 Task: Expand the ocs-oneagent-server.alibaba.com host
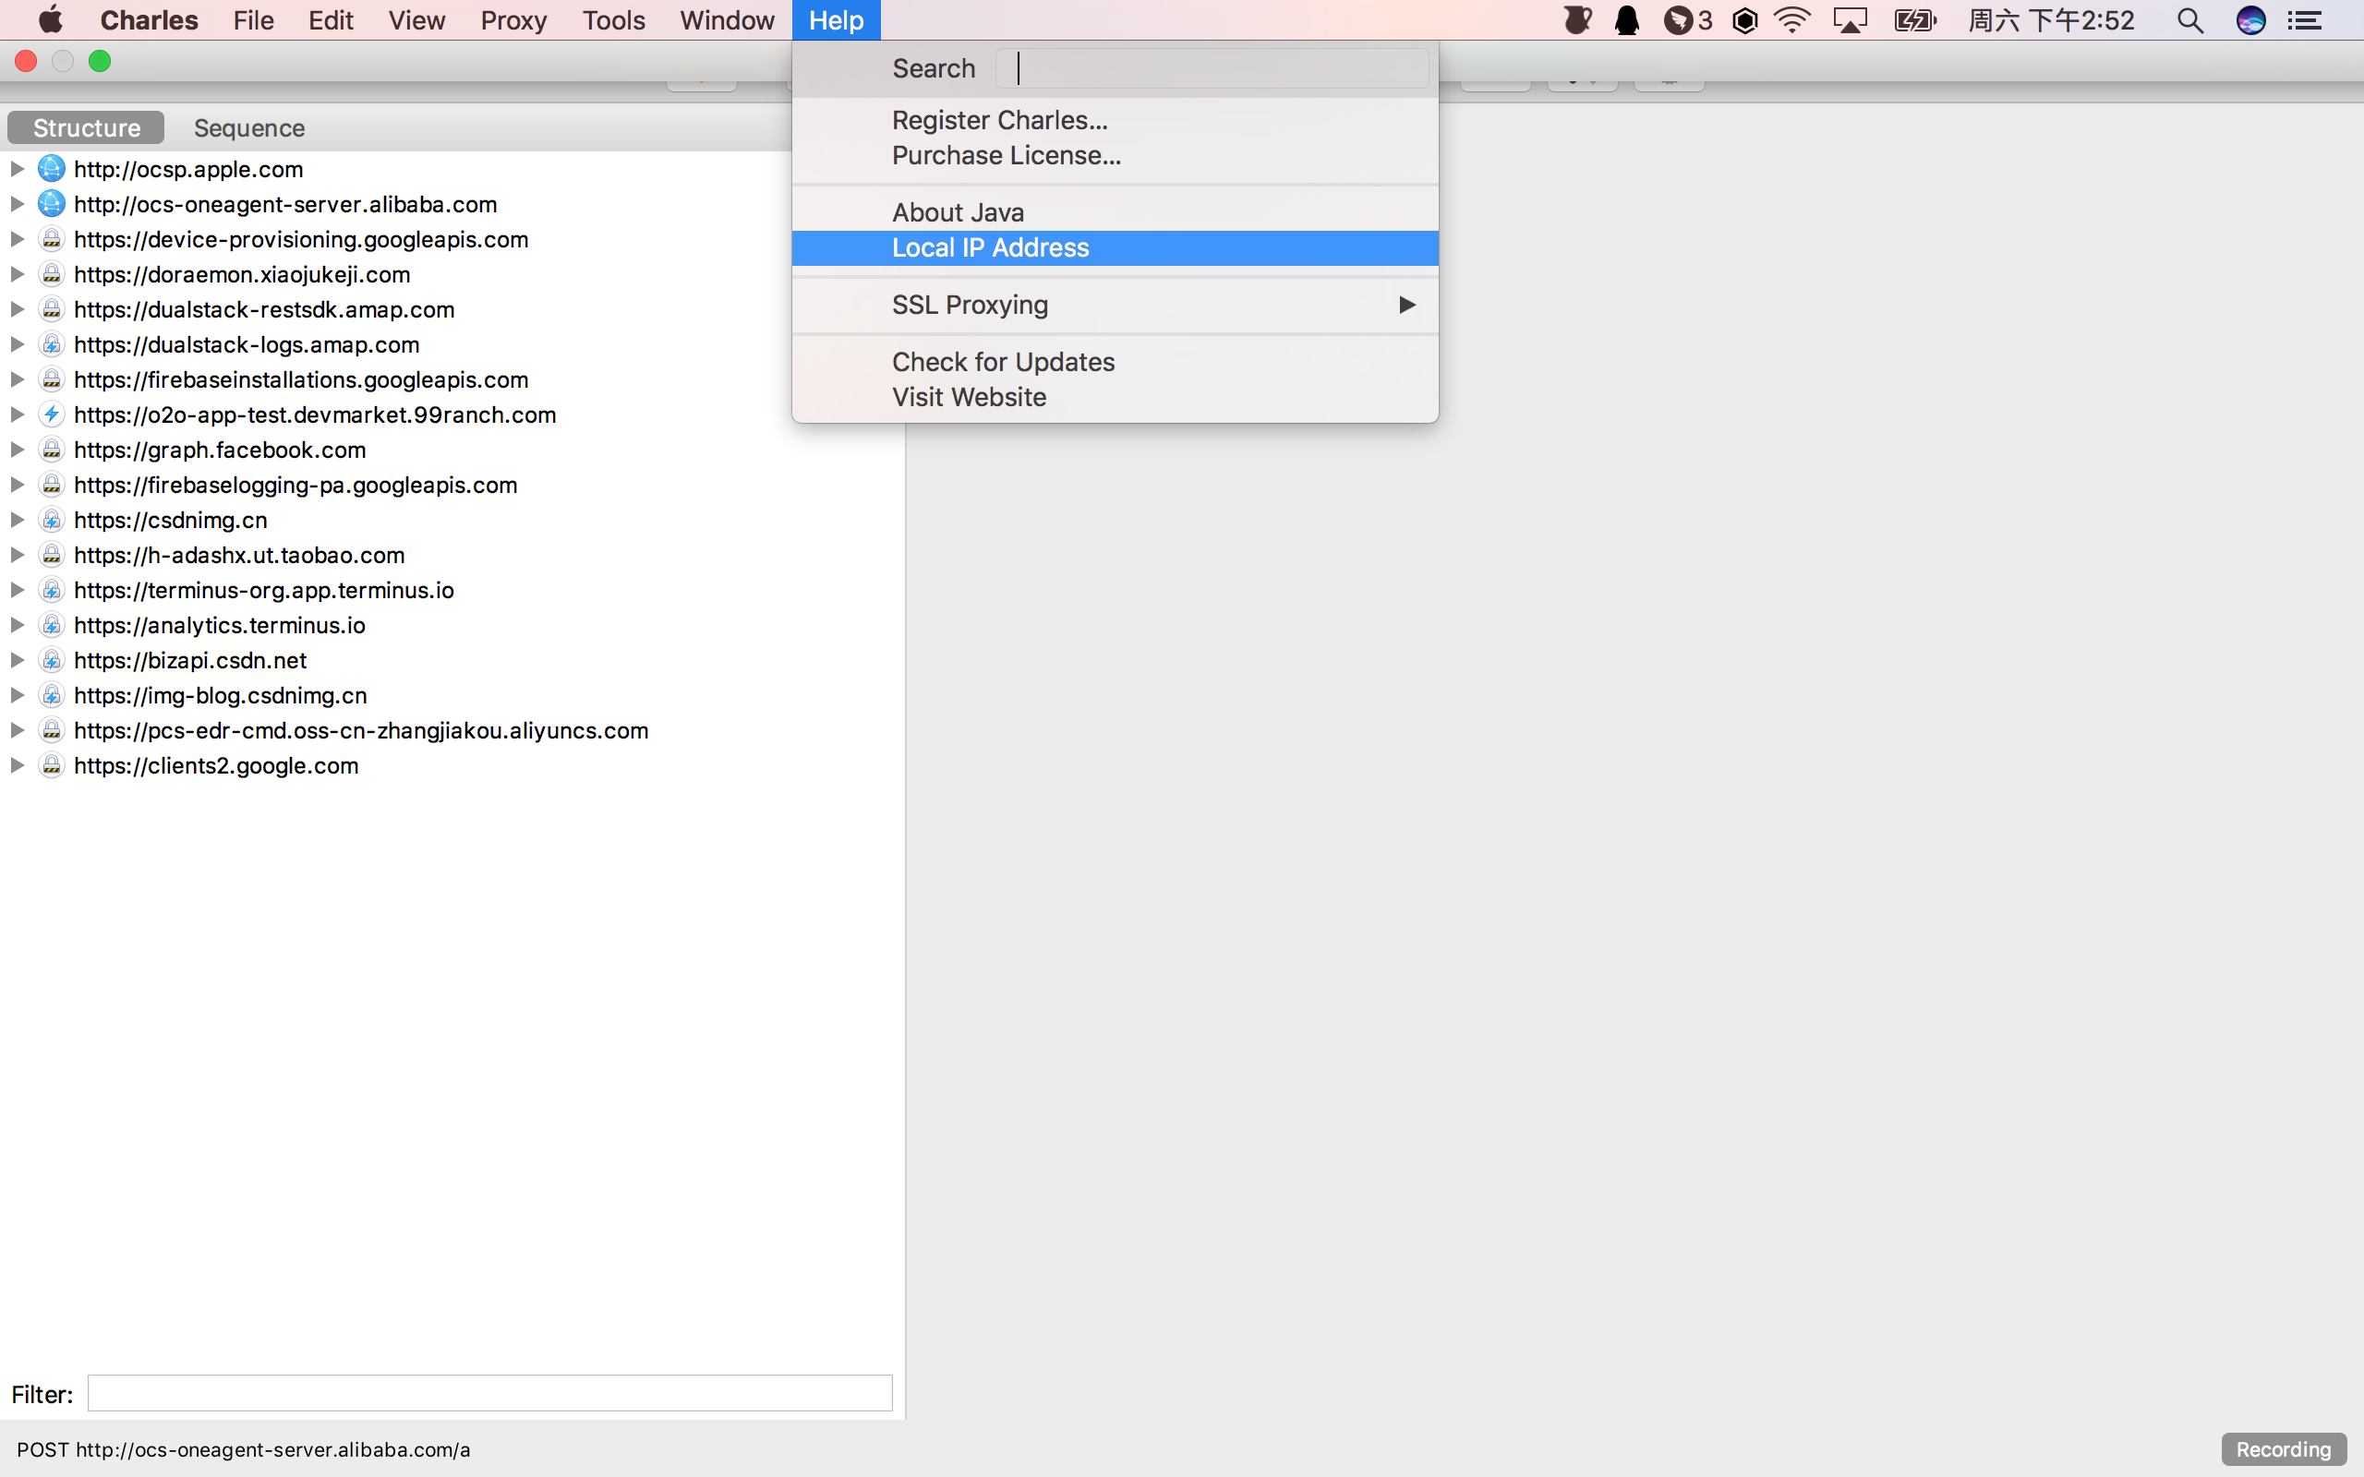(17, 204)
